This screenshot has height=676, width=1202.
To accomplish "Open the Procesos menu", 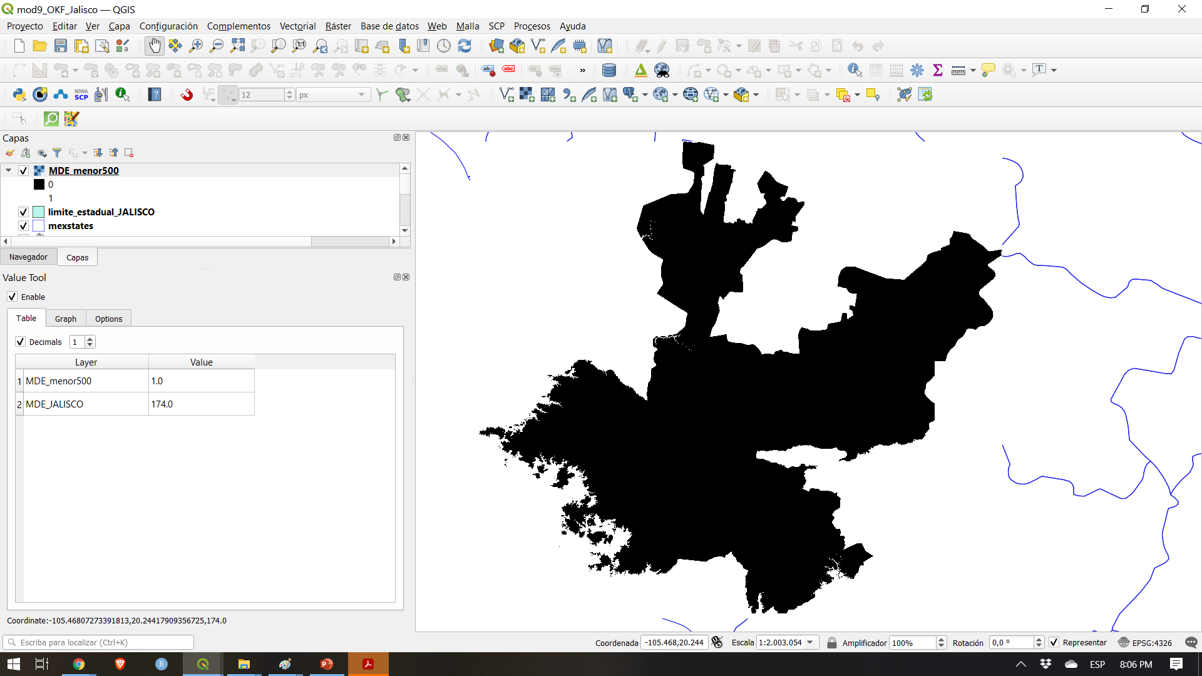I will pos(532,26).
